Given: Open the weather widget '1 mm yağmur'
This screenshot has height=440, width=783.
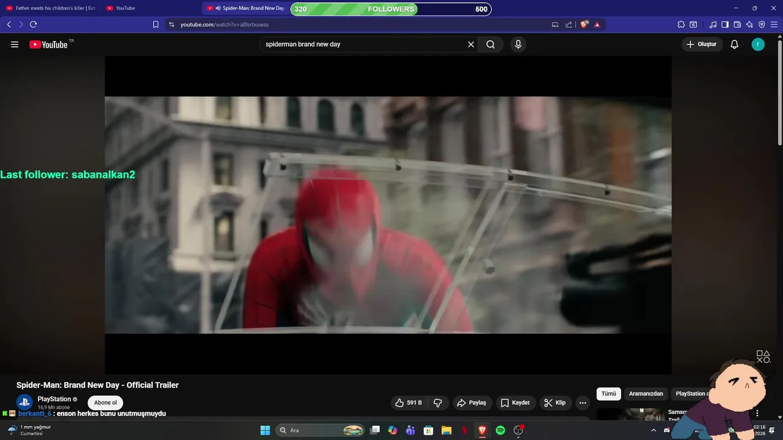Looking at the screenshot, I should coord(29,430).
